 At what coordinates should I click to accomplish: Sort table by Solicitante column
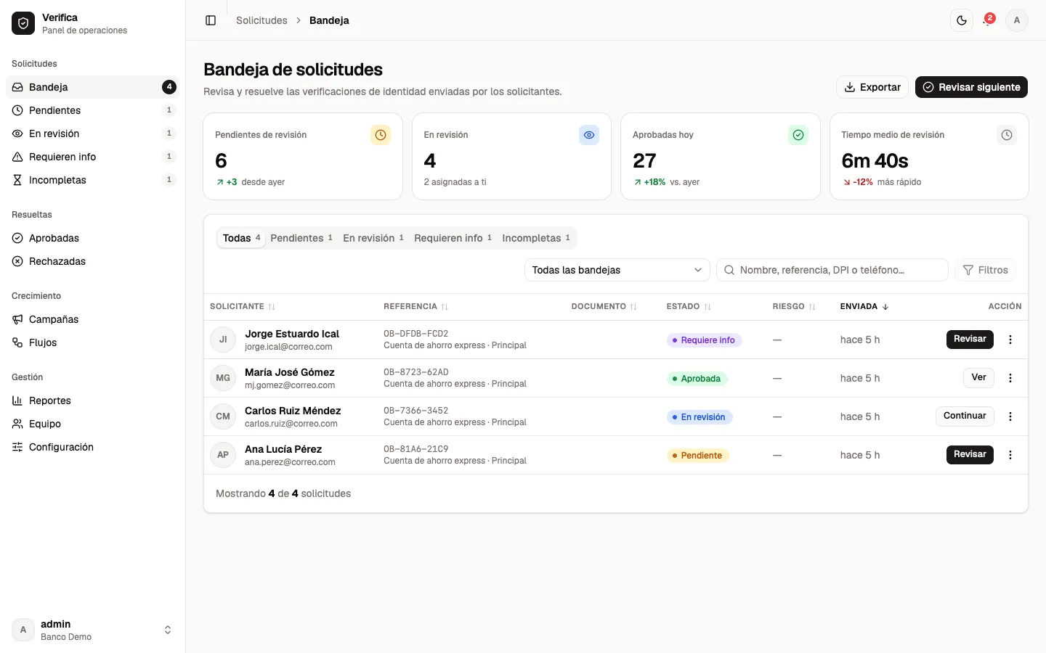point(243,307)
